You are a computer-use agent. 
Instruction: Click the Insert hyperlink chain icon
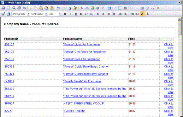(87, 8)
